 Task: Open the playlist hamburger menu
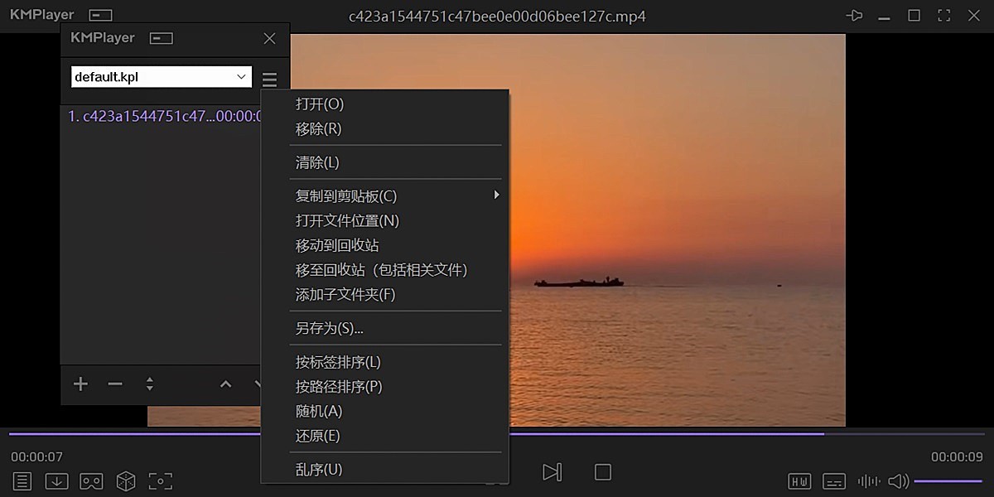click(269, 77)
